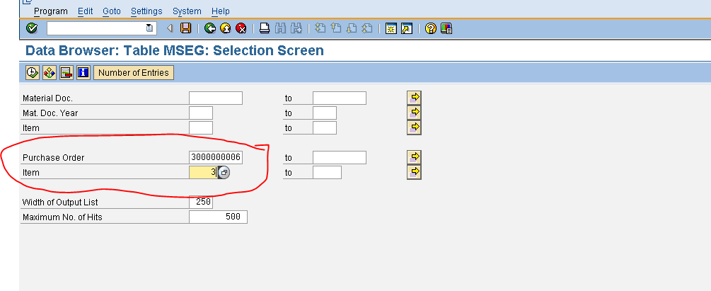Open multiple selection for Item under Purchase Order
Viewport: 711px width, 291px height.
(x=414, y=172)
